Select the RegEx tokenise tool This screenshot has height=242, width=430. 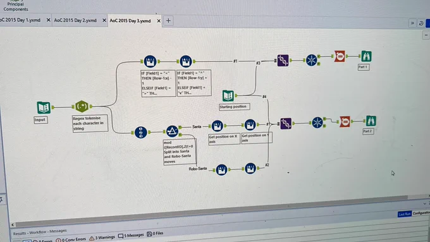pyautogui.click(x=82, y=106)
